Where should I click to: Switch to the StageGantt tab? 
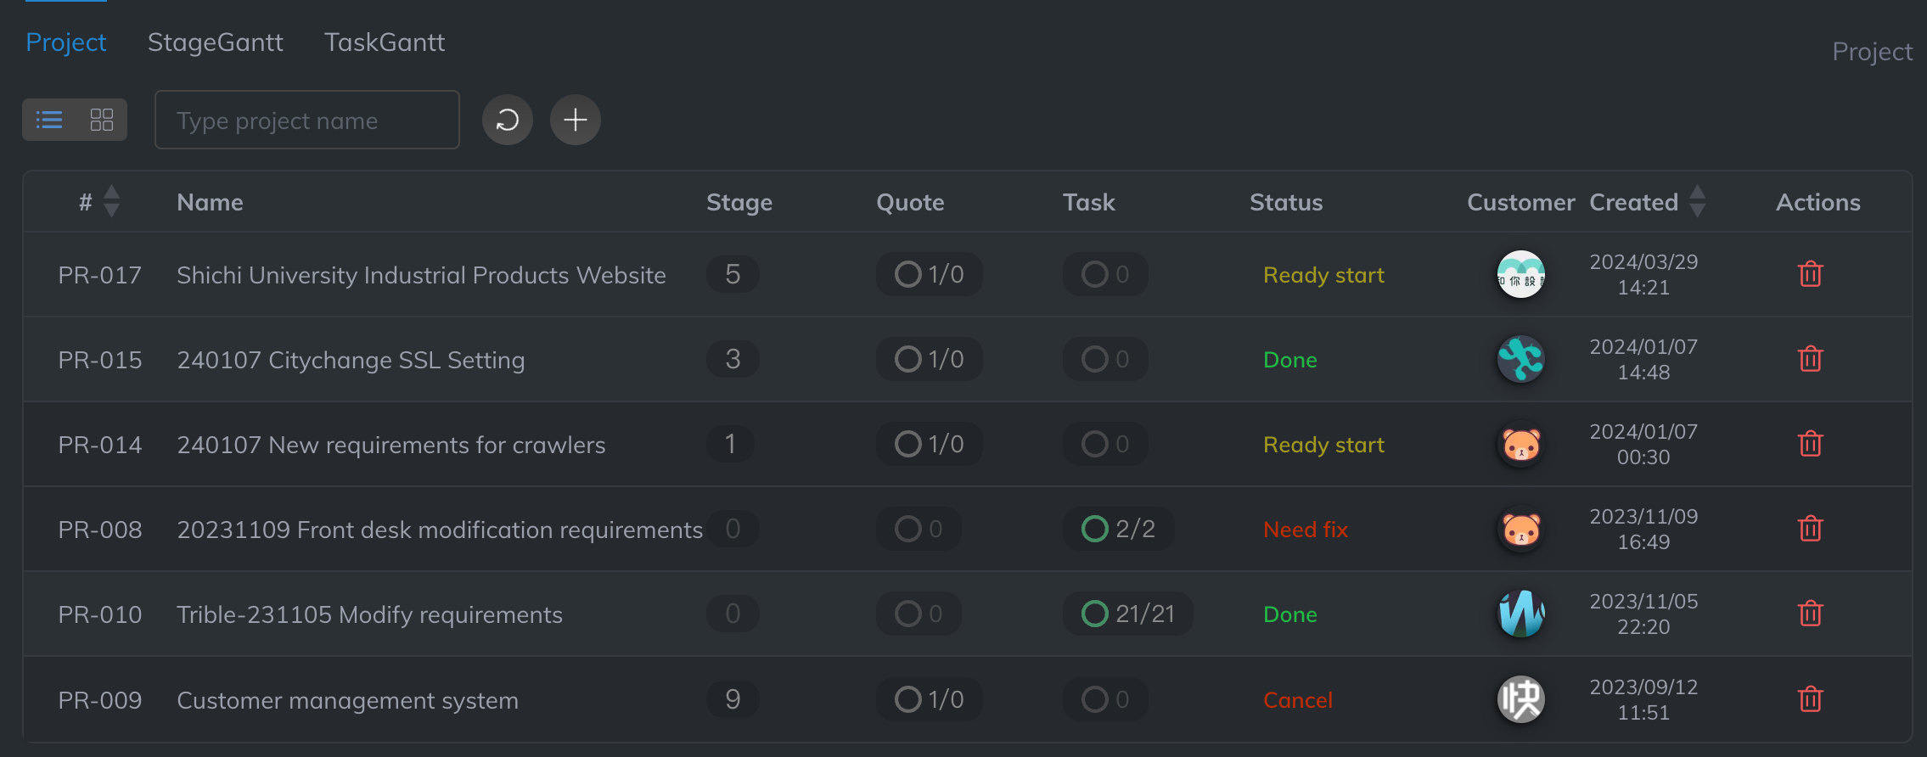tap(215, 42)
